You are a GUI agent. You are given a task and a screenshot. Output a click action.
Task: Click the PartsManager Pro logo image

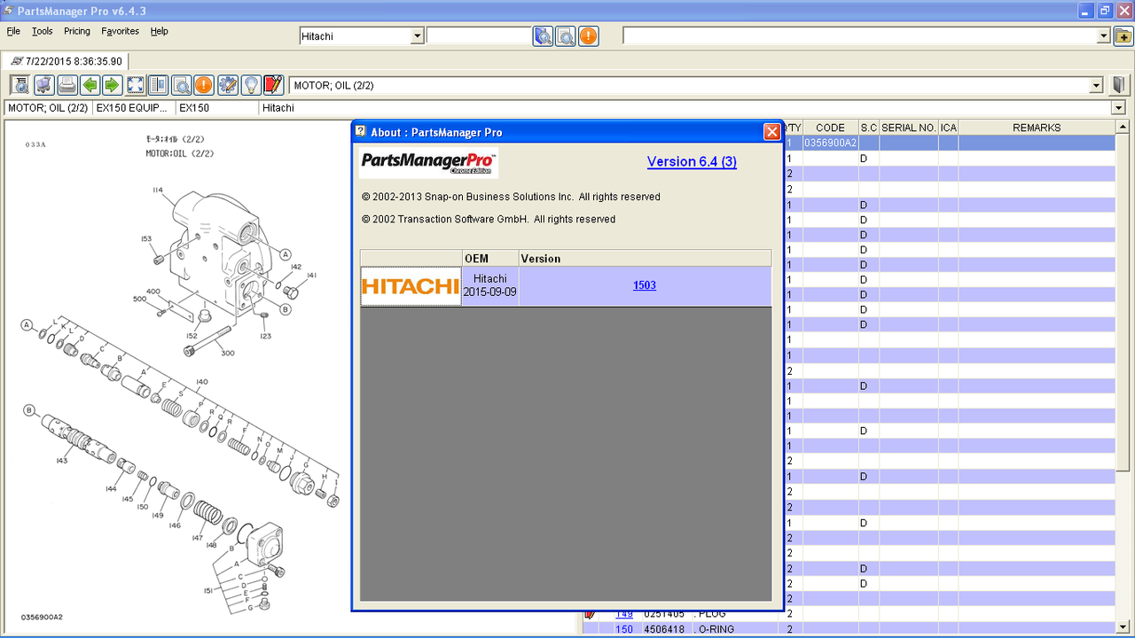tap(429, 163)
